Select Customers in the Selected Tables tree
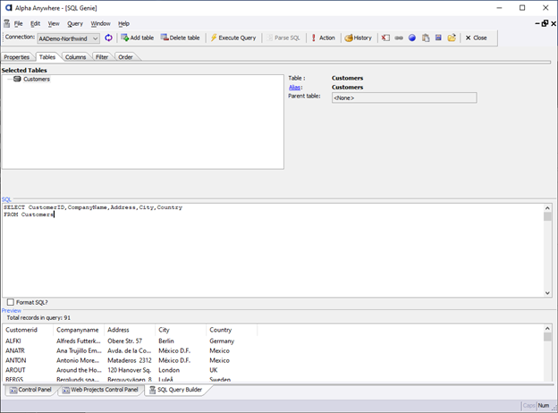The width and height of the screenshot is (558, 413). pyautogui.click(x=37, y=79)
